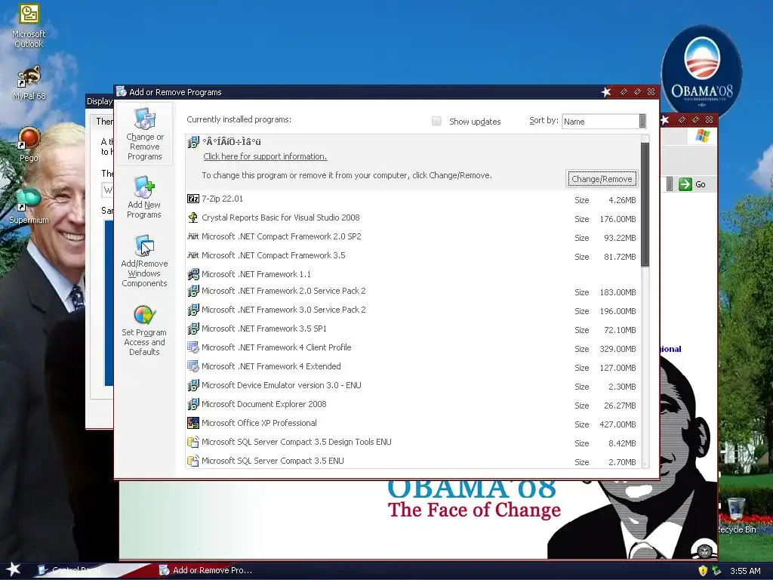
Task: Click the 329.00MB size value
Action: (x=617, y=349)
